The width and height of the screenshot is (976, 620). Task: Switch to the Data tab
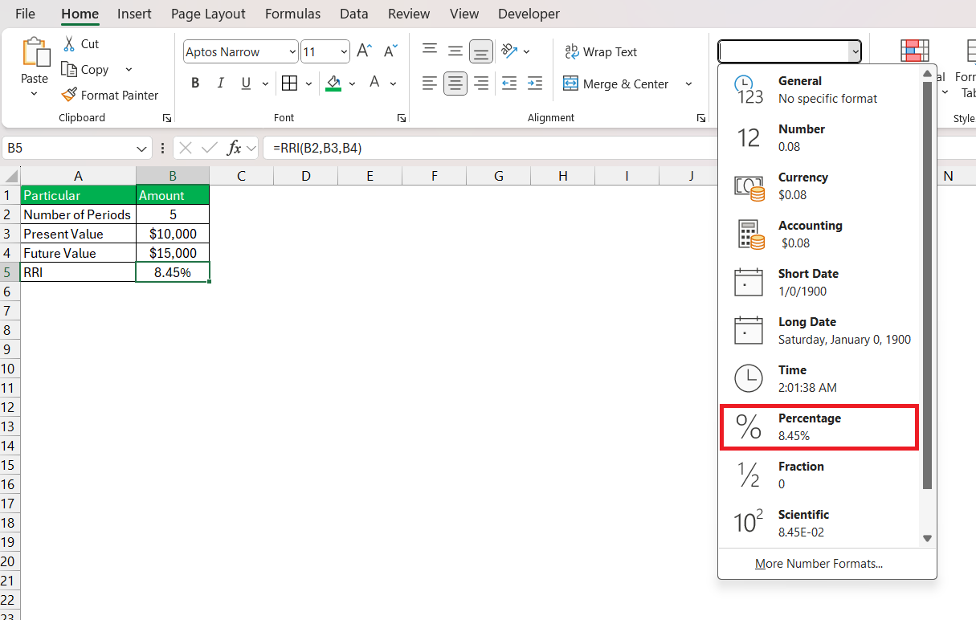coord(354,14)
